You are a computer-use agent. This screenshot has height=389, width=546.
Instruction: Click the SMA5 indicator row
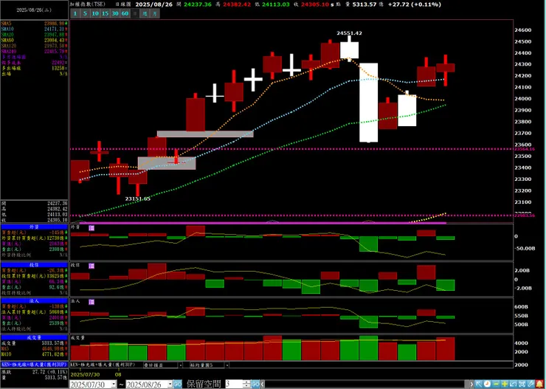click(x=34, y=24)
